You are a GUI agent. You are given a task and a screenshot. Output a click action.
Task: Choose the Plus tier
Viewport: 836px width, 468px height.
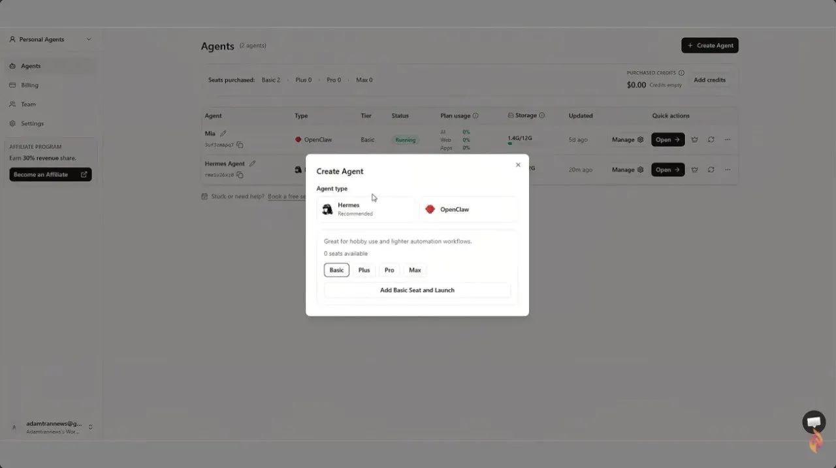coord(364,270)
